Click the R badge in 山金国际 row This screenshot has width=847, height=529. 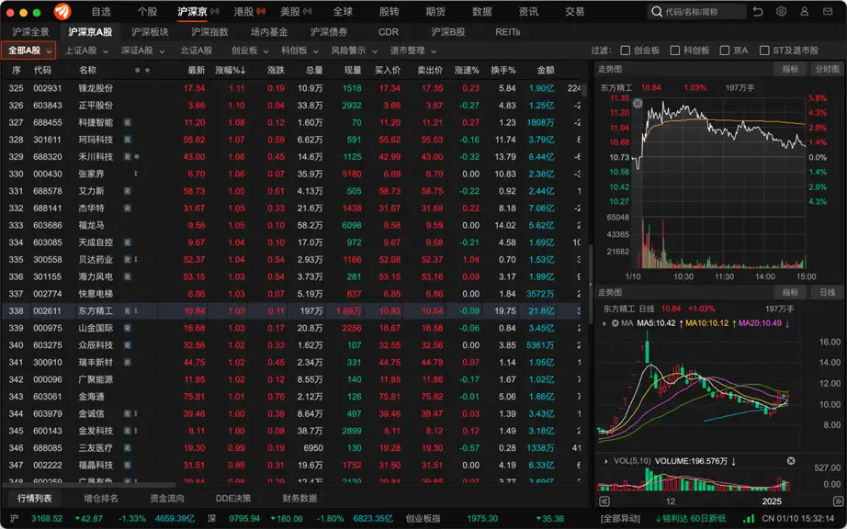127,328
